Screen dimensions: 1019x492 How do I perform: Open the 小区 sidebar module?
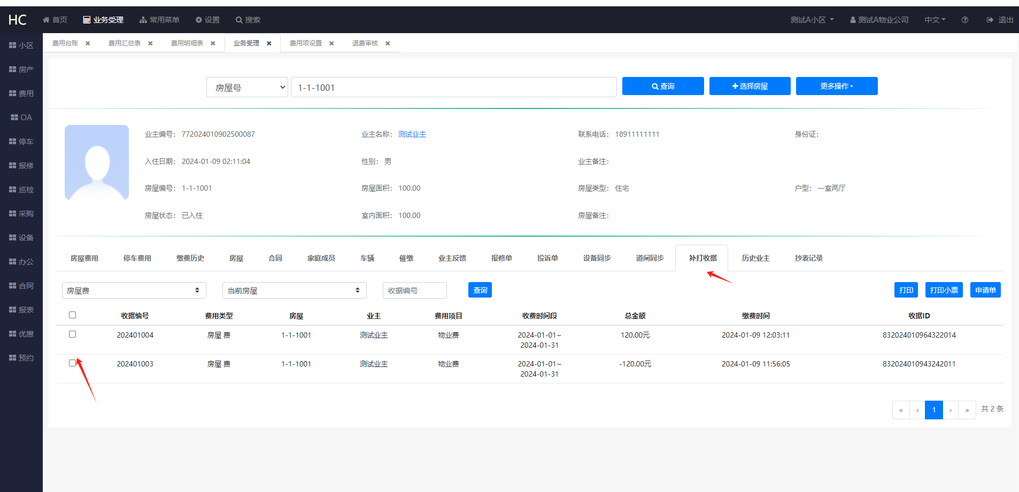click(x=21, y=45)
